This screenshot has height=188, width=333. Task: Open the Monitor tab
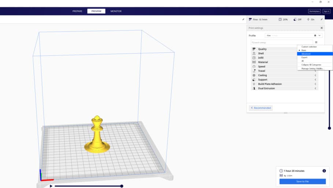[116, 11]
